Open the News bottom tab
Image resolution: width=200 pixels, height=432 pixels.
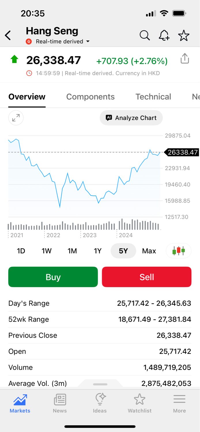coord(60,403)
